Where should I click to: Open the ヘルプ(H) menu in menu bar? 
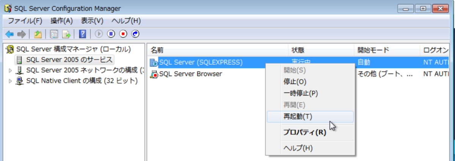(126, 21)
